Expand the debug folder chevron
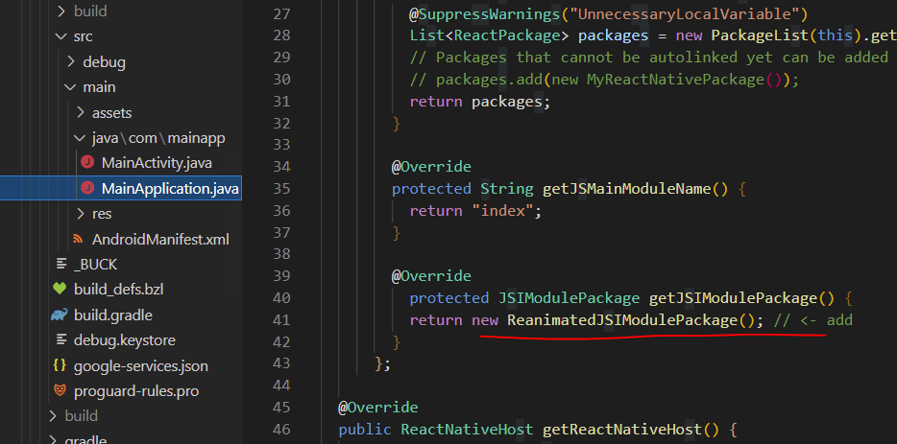Image resolution: width=897 pixels, height=444 pixels. pyautogui.click(x=70, y=61)
